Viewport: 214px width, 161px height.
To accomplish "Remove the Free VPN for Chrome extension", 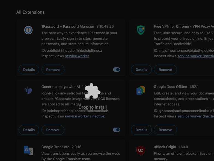I will (165, 70).
